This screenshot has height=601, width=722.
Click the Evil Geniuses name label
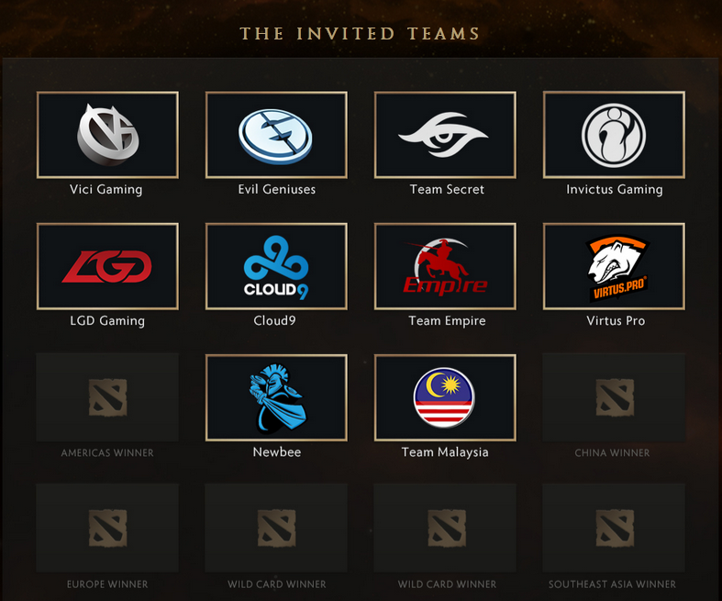277,189
